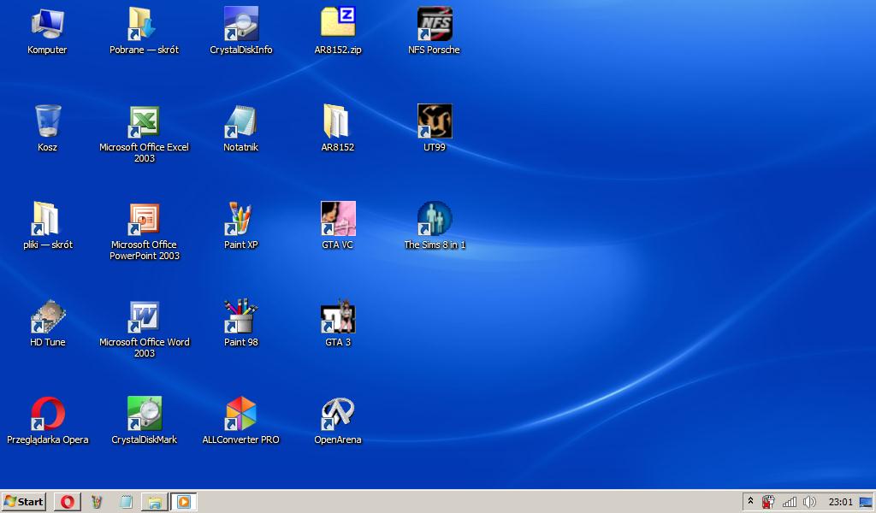
Task: Select the CrystalDiskMark shortcut
Action: coord(144,421)
